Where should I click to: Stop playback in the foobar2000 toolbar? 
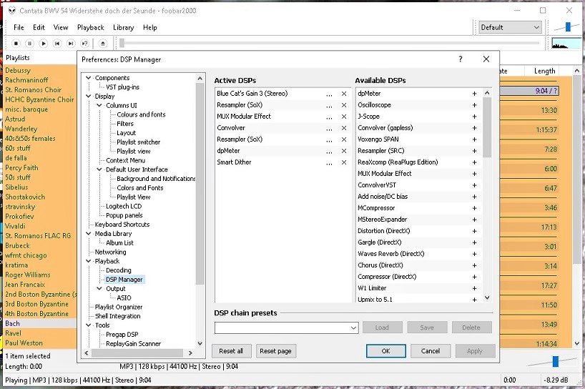click(x=16, y=44)
